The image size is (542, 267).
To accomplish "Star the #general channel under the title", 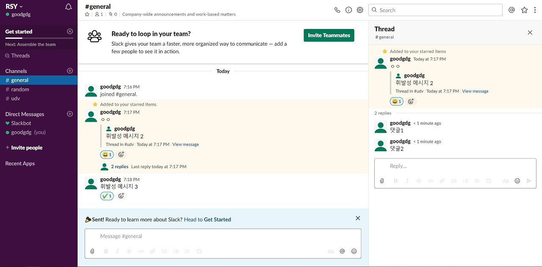I will 87,14.
